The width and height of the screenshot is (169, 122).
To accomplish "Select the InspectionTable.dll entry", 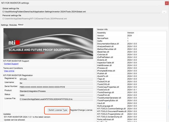I will 132,63.
